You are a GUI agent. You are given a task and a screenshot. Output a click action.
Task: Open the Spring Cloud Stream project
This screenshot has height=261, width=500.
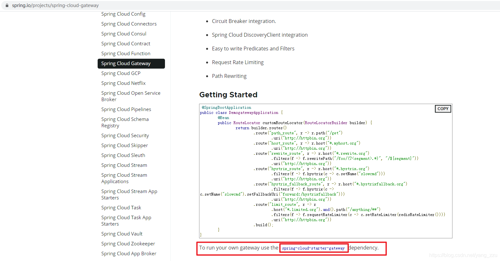[x=124, y=165]
